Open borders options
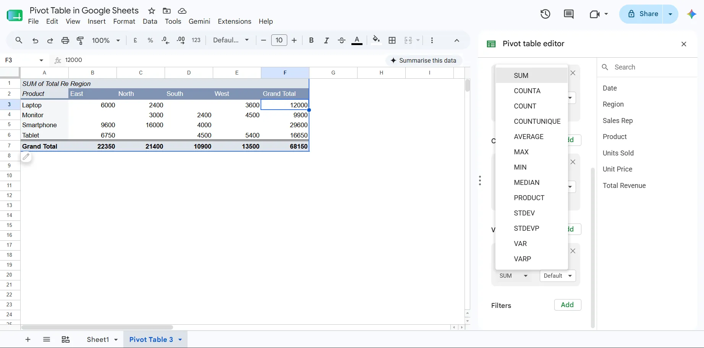This screenshot has height=348, width=704. [x=392, y=40]
